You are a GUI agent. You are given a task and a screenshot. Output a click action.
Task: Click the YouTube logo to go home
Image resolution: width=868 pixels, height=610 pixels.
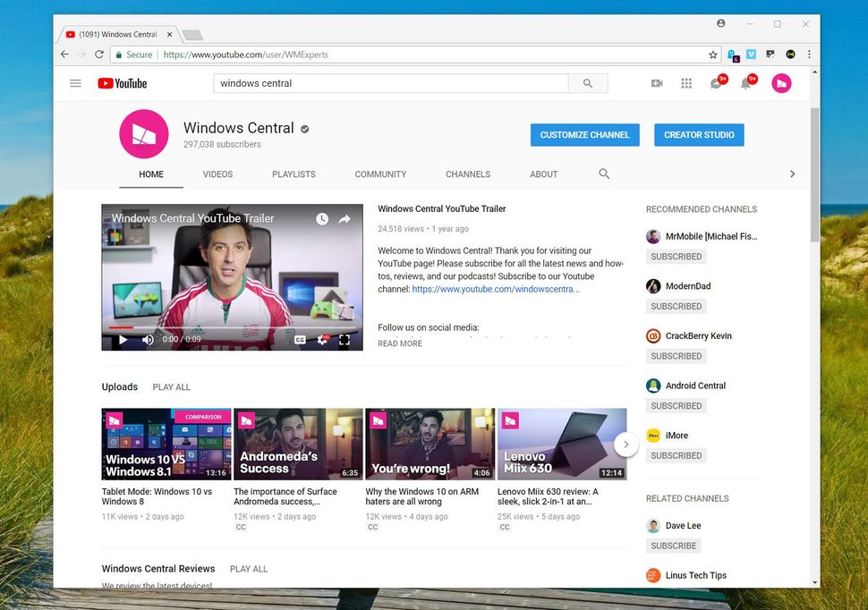[121, 82]
